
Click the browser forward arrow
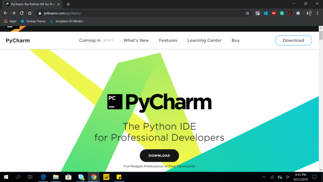13,13
